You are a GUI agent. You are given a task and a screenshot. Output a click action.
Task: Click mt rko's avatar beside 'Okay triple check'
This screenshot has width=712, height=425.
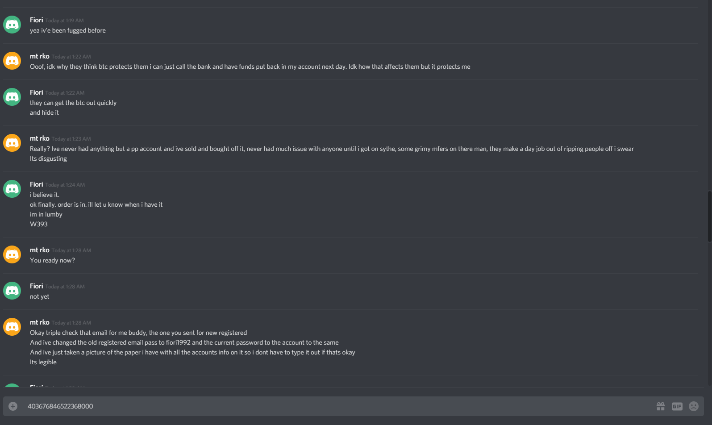point(12,327)
